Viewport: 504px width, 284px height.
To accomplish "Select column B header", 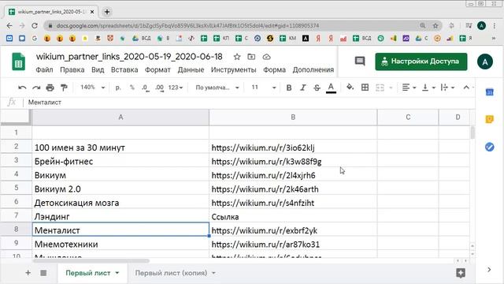I will pyautogui.click(x=293, y=118).
